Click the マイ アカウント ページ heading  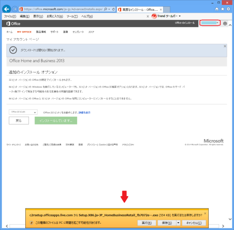(22, 39)
